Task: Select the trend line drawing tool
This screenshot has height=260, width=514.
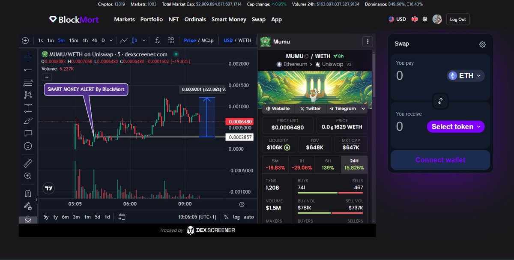Action: (x=28, y=69)
